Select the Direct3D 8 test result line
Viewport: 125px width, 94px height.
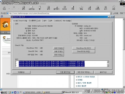click(x=51, y=64)
